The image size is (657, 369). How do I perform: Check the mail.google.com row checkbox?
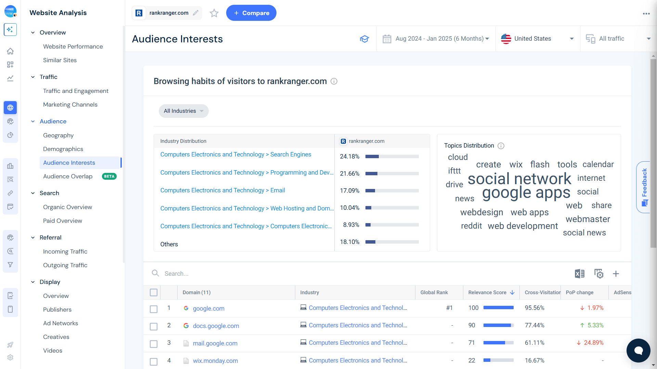[154, 344]
